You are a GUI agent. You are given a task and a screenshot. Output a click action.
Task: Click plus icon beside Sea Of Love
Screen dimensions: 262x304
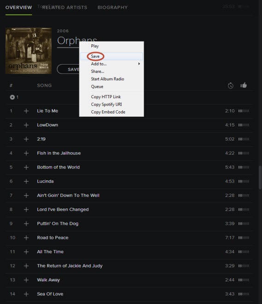click(x=26, y=294)
